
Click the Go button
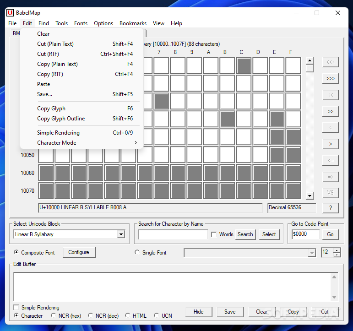(330, 234)
